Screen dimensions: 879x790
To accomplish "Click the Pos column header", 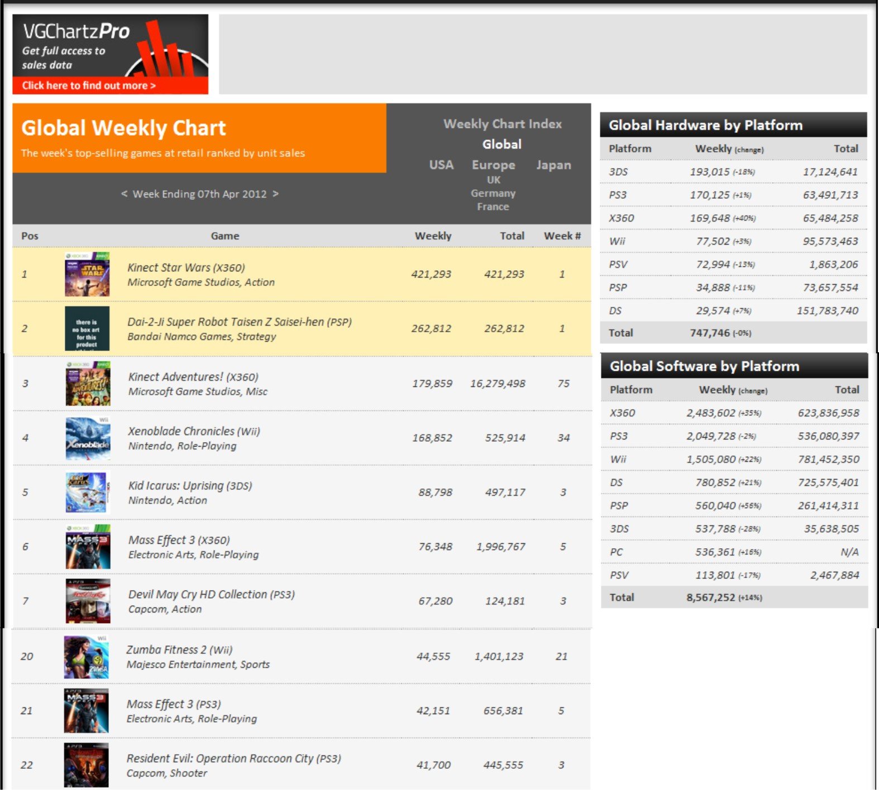I will point(30,236).
